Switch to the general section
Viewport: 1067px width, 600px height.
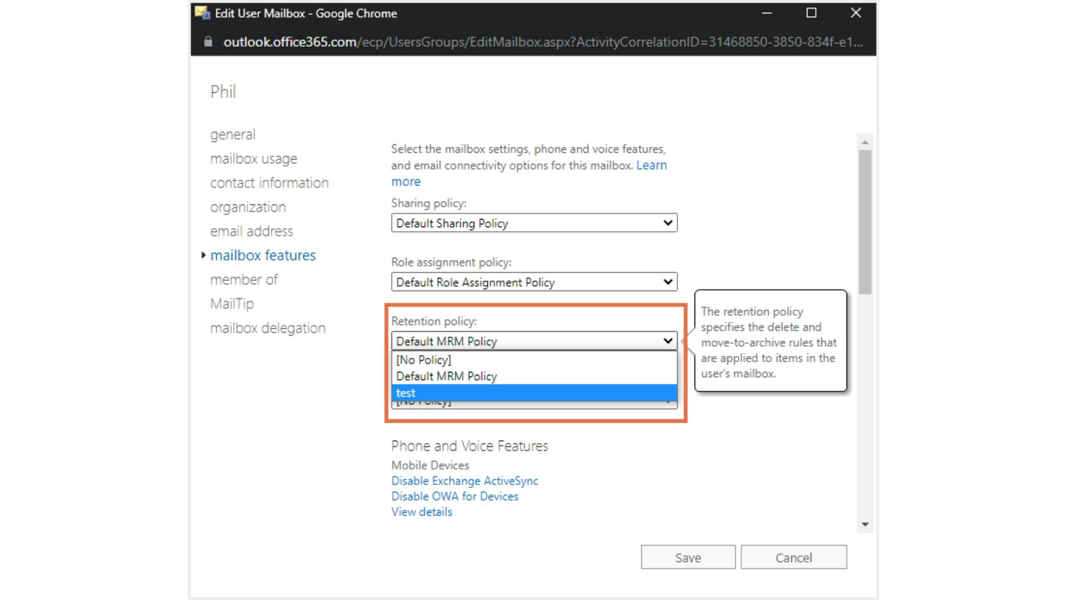click(x=233, y=134)
